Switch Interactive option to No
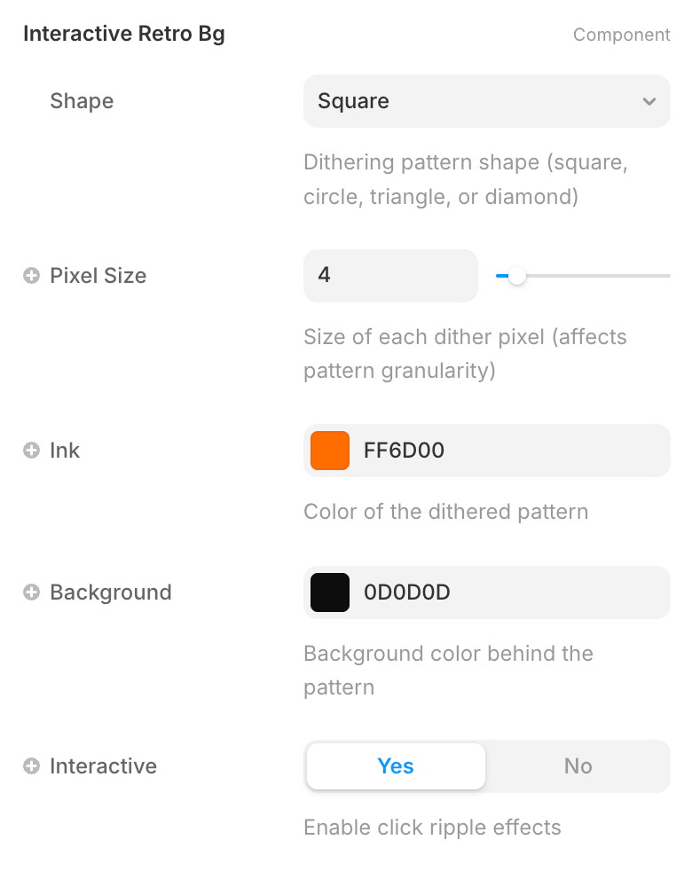 click(x=578, y=766)
